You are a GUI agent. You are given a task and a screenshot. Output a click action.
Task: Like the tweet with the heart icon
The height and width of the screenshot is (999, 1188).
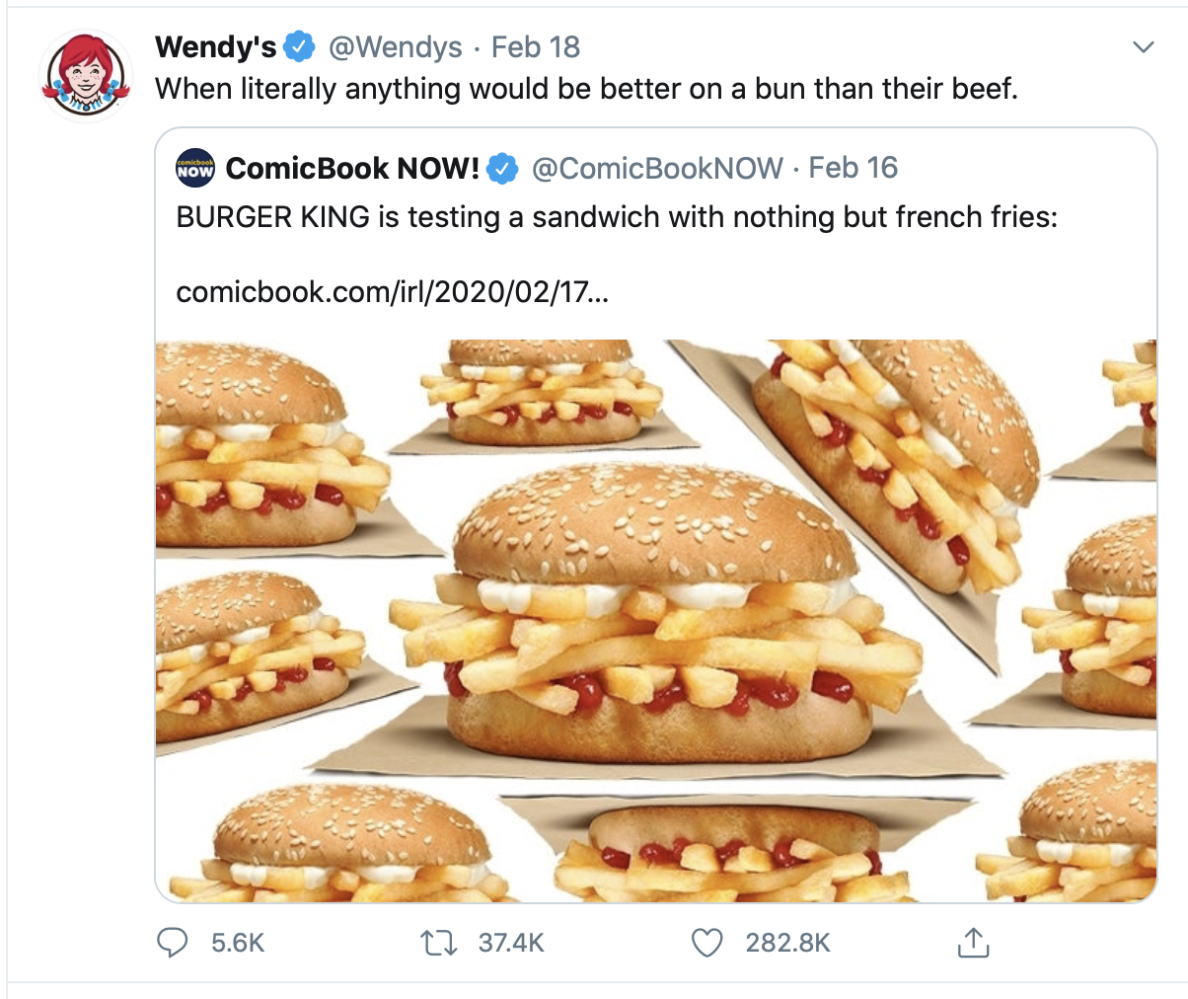[x=706, y=943]
